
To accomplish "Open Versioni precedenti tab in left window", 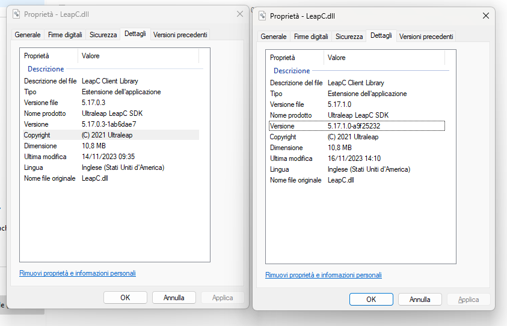I will point(180,35).
